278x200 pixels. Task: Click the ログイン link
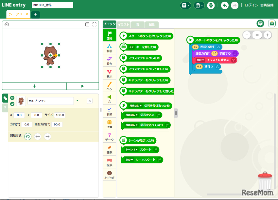251,5
